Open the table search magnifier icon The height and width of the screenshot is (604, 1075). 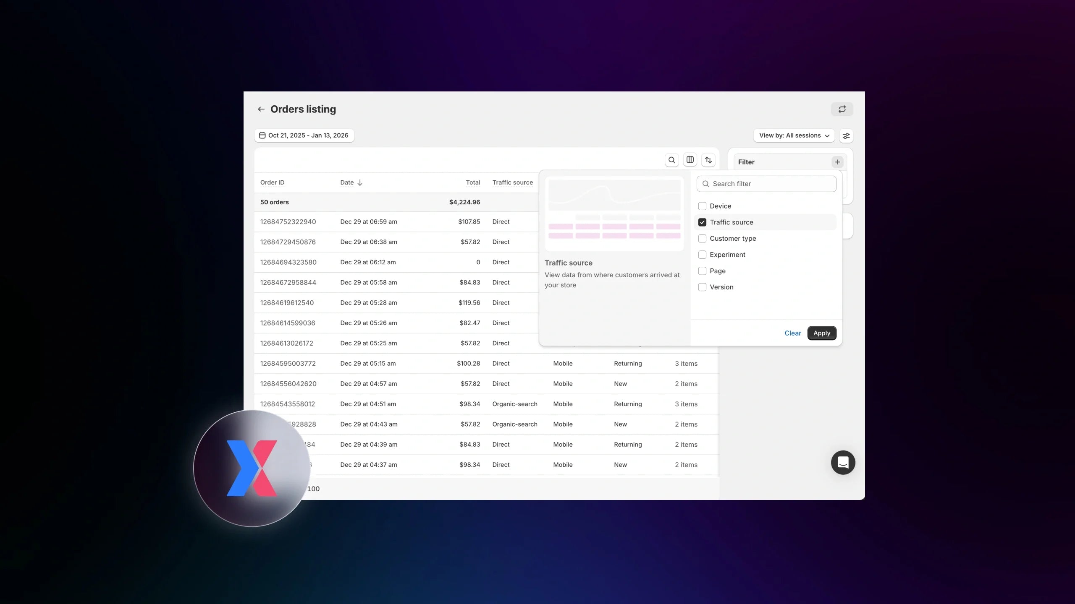672,160
